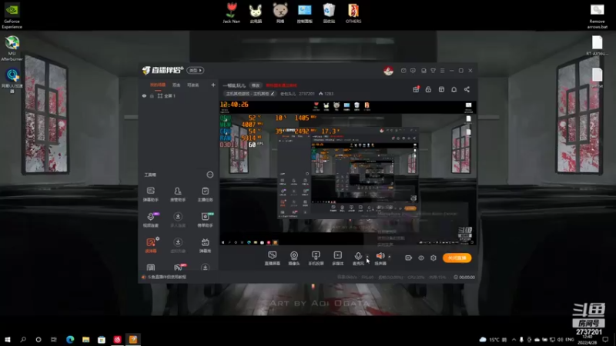
Task: Open the gift box icon with red badge
Action: click(416, 89)
